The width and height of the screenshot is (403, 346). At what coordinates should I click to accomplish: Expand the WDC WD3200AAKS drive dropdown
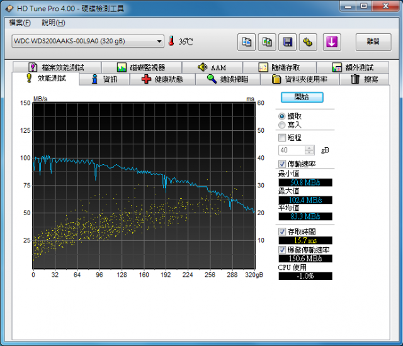159,42
